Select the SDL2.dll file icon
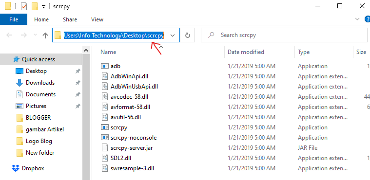Screen dimensions: 370x180 point(104,158)
